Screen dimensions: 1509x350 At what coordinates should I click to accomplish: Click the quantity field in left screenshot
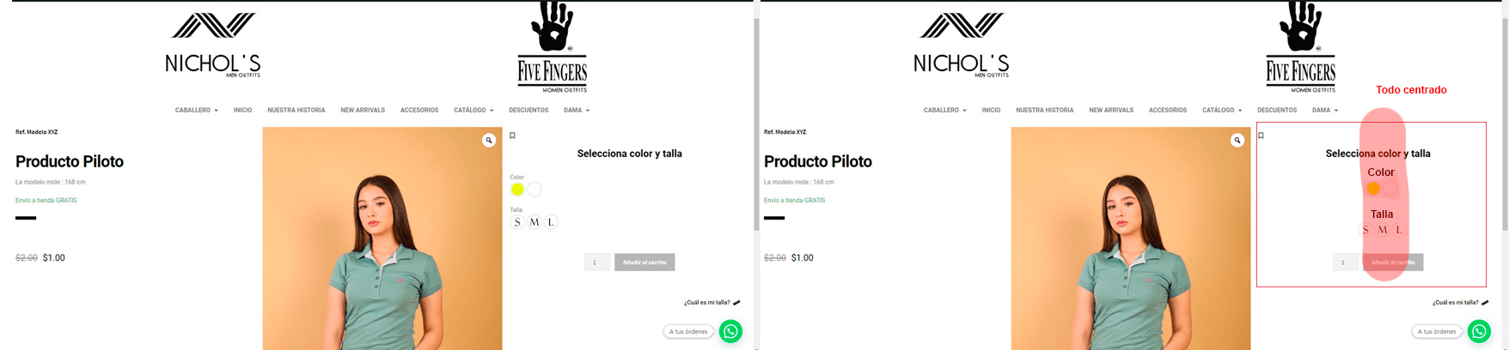click(x=597, y=262)
